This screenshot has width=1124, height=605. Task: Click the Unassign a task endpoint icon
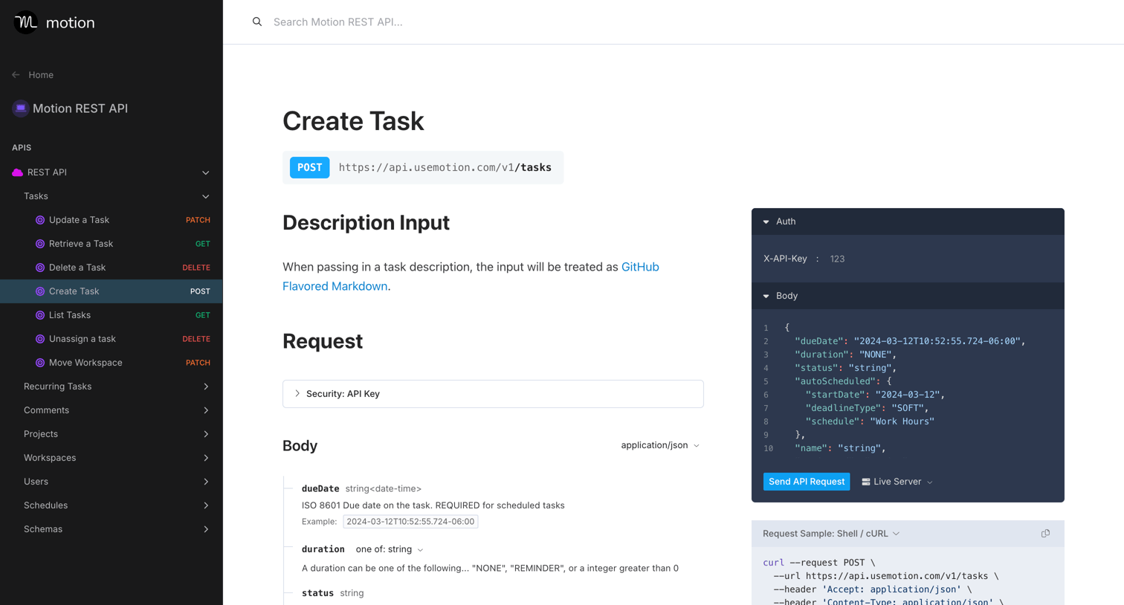(x=40, y=339)
